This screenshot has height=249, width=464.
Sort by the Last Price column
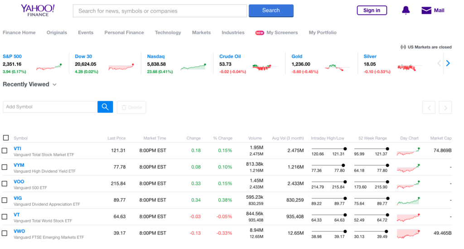(x=116, y=138)
